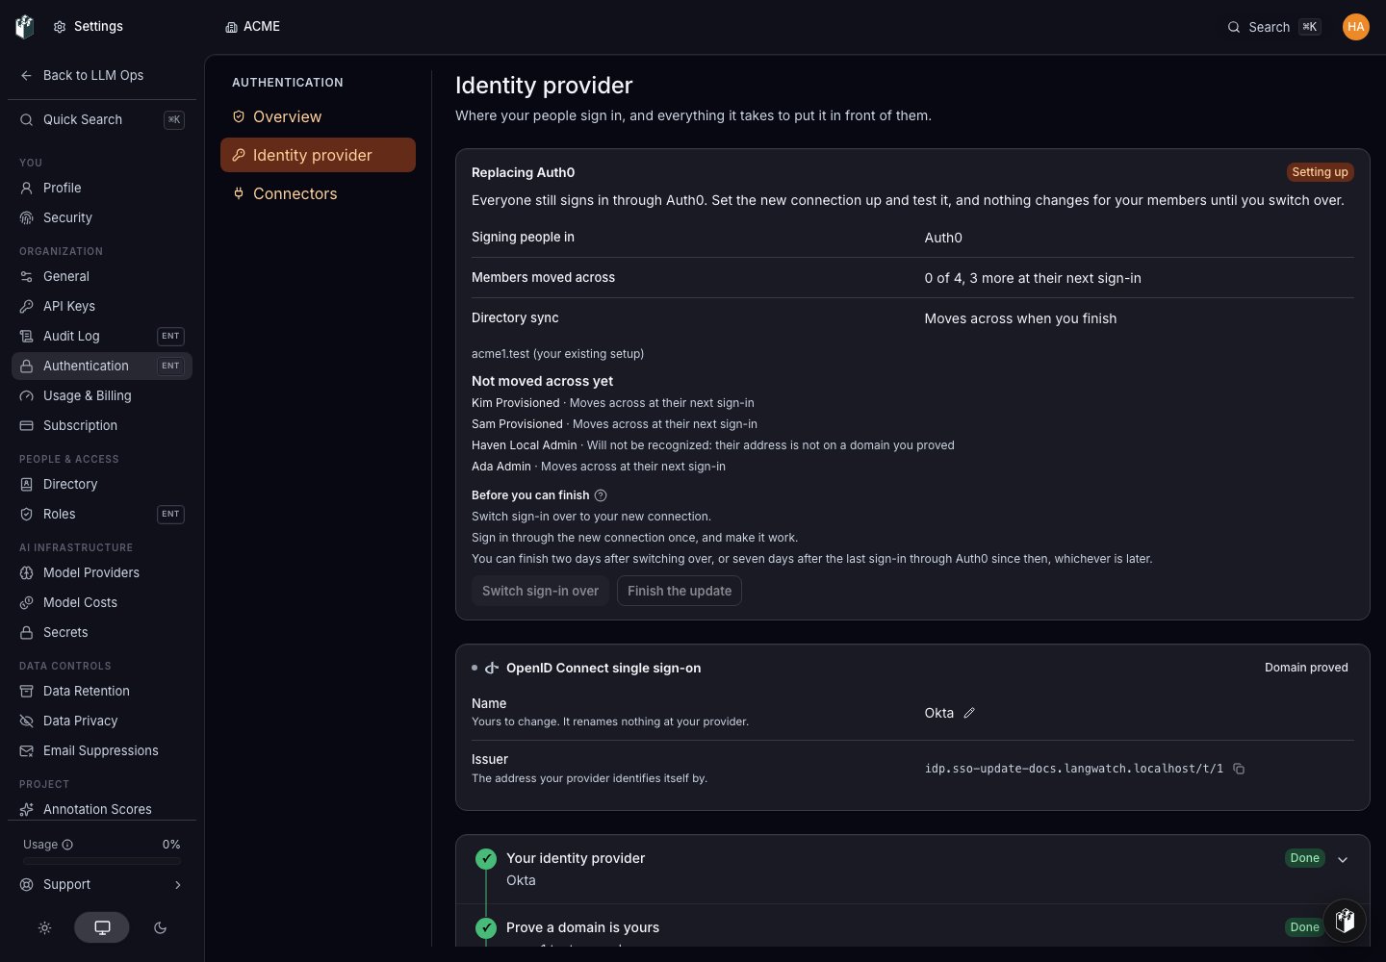
Task: Open the Overview authentication tab
Action: coord(318,116)
